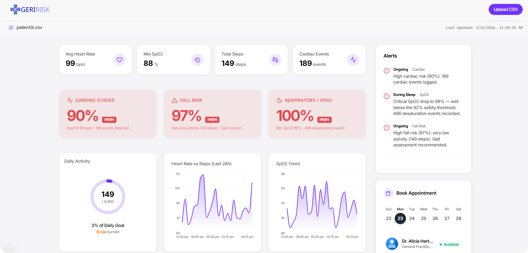The image size is (528, 253).
Task: Click the Last Updated timestamp
Action: coord(484,28)
